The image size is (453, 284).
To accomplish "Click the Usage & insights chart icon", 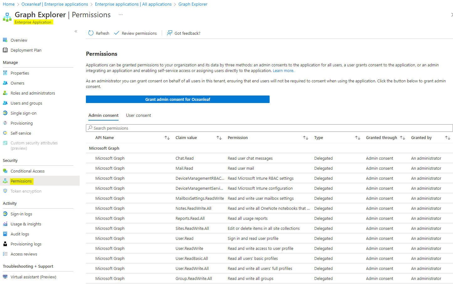I will 5,224.
